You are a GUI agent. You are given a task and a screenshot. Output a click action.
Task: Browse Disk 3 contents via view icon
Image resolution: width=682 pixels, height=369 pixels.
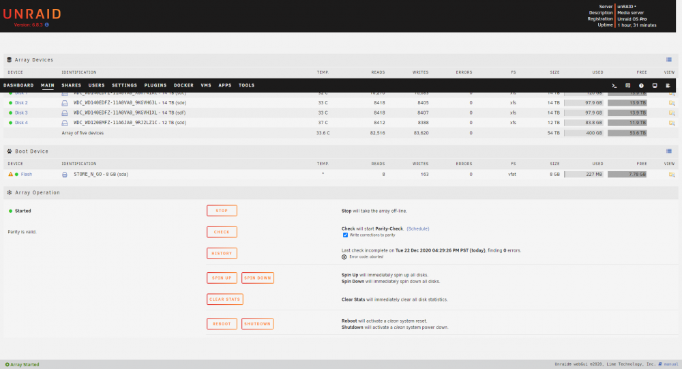point(672,113)
